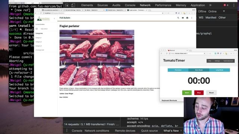The image size is (239, 134).
Task: Click the search icon in FUS Bulletin header
Action: click(x=178, y=18)
